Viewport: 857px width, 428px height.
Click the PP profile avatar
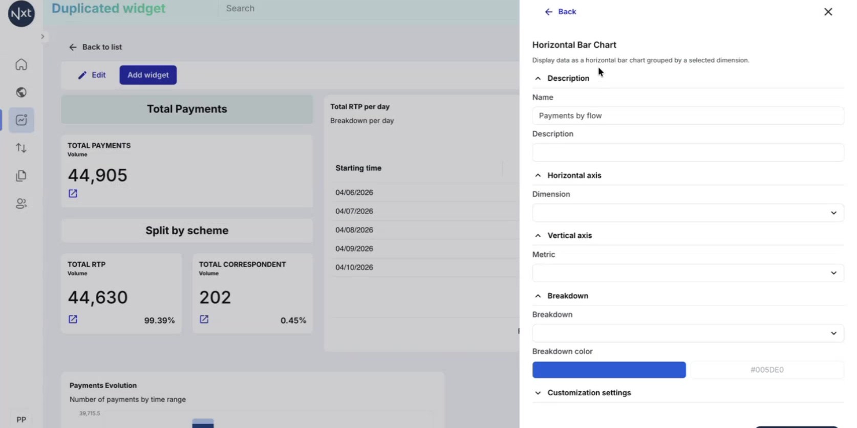click(21, 419)
